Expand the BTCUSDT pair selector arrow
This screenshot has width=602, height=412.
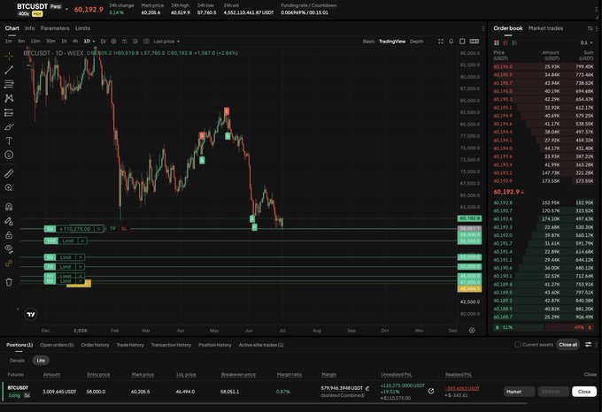click(66, 9)
